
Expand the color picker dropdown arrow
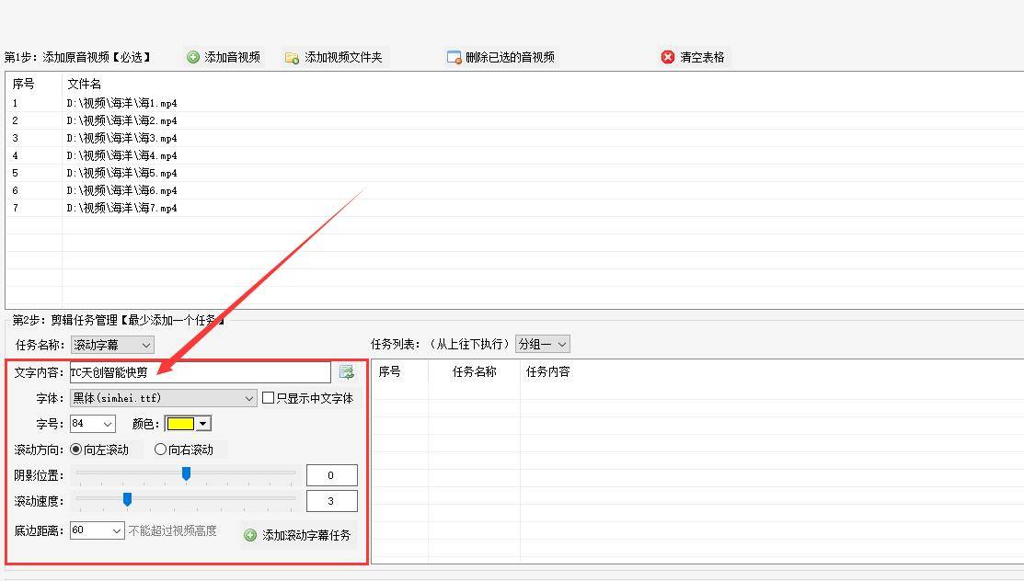click(203, 424)
